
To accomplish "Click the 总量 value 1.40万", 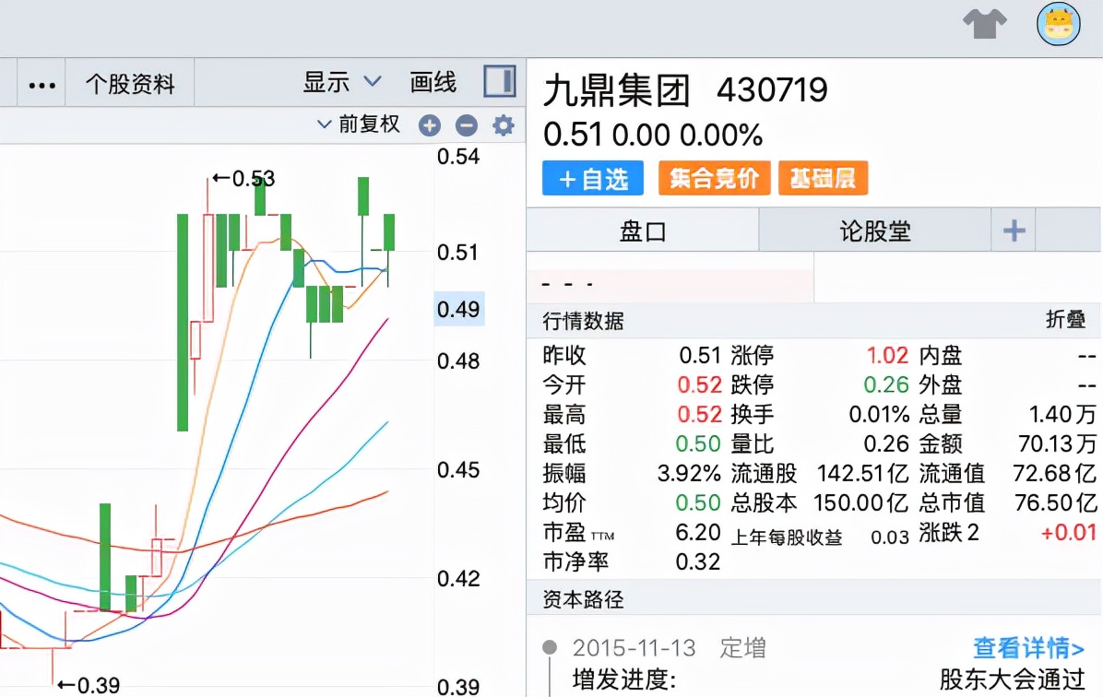I will 1063,414.
